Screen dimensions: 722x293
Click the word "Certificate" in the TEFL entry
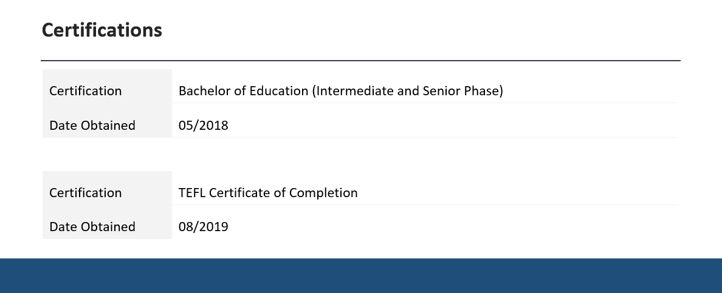tap(241, 193)
